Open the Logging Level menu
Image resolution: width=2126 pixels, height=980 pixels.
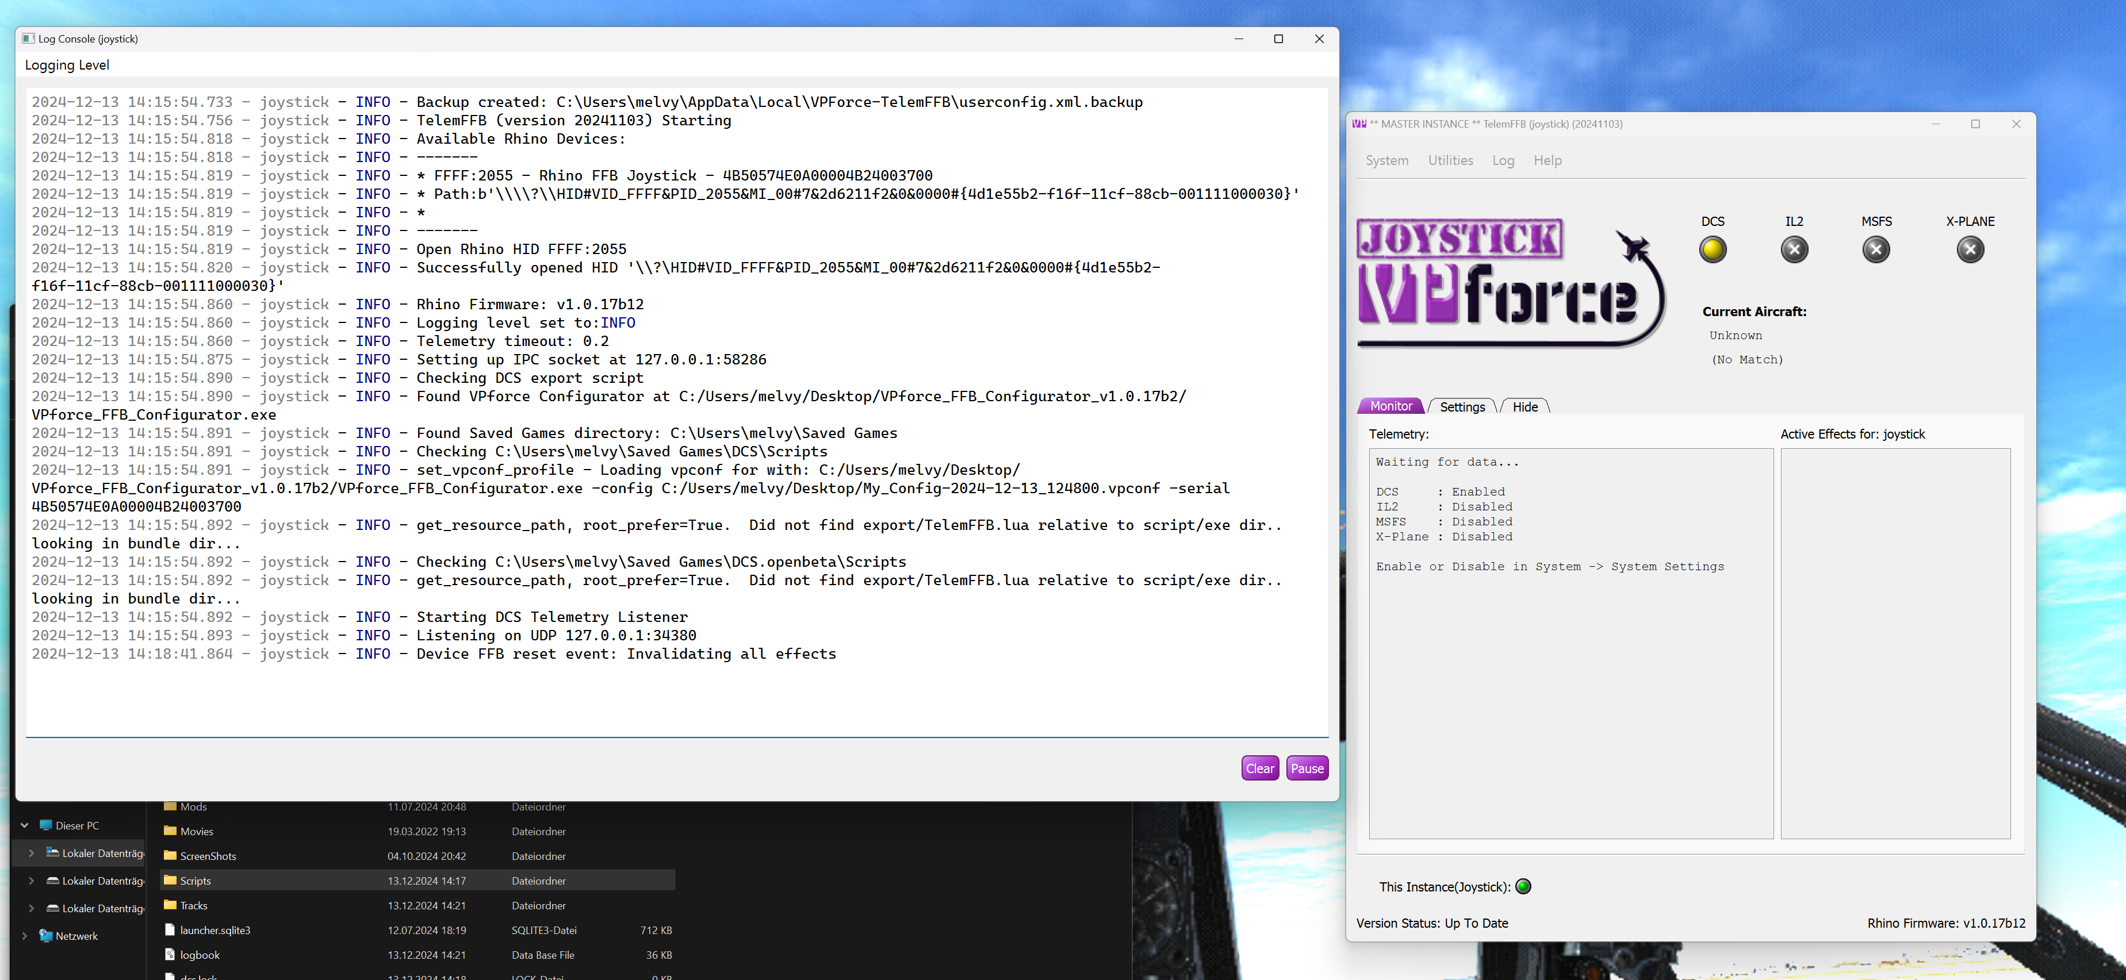pos(67,65)
